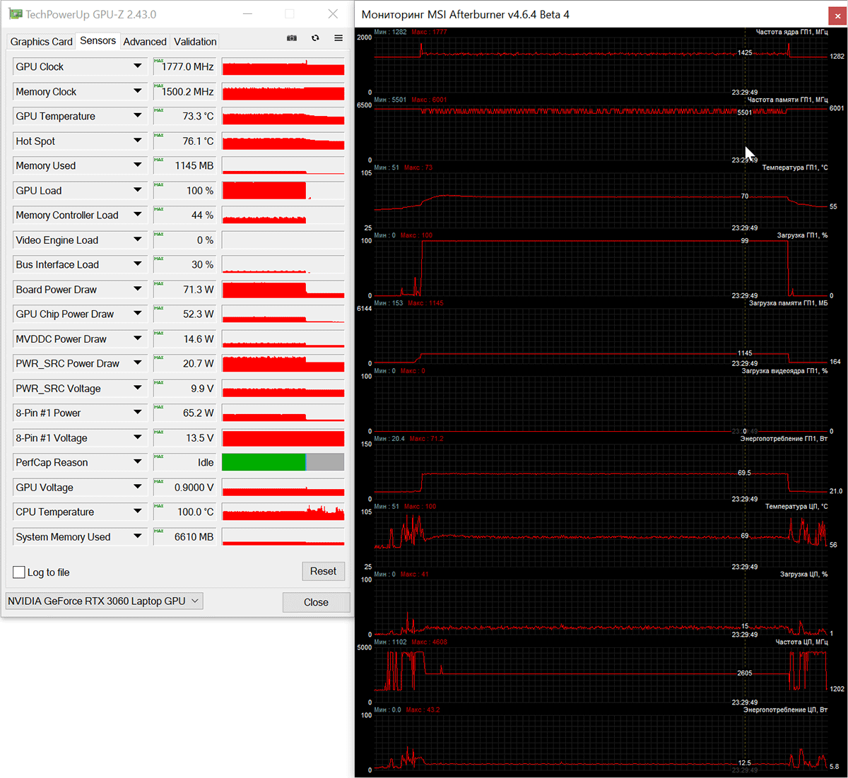Click the Board Power Draw 71.3 W value

pyautogui.click(x=199, y=289)
